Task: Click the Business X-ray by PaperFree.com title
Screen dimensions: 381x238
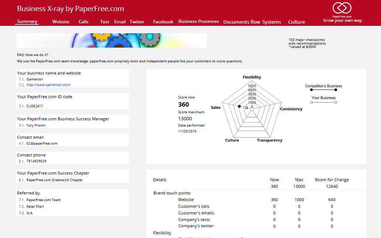Action: 71,9
